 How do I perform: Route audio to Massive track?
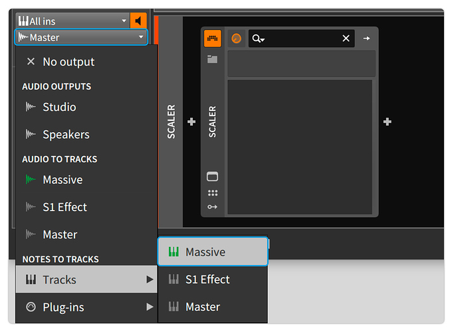pyautogui.click(x=86, y=179)
